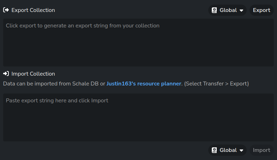277x160 pixels.
Task: Click the Export Collection heading text
Action: 33,10
